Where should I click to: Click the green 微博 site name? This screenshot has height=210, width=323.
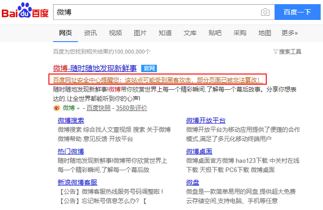69,108
